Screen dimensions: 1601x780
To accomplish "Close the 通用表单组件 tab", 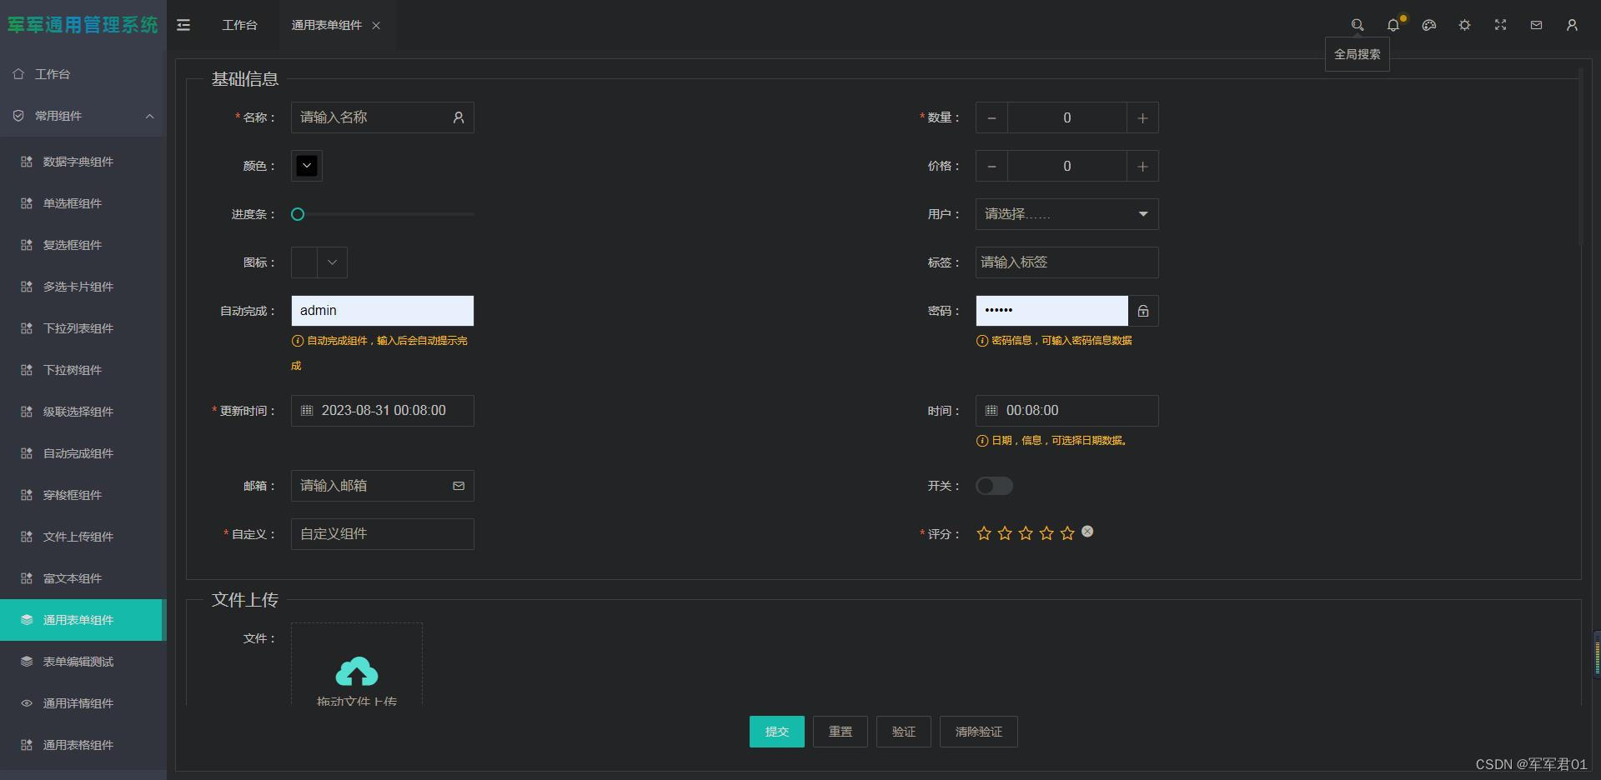I will [376, 26].
